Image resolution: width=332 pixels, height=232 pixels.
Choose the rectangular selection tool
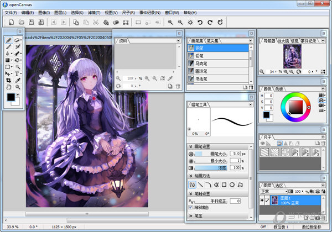(x=8, y=67)
